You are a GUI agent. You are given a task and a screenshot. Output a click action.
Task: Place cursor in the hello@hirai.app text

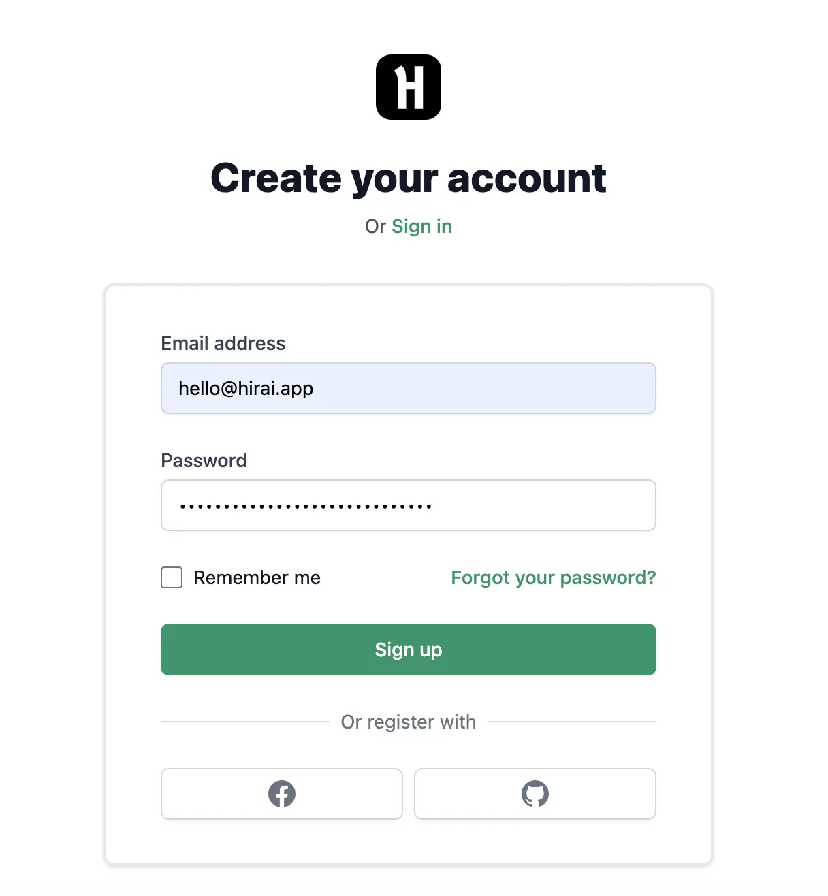pos(246,388)
